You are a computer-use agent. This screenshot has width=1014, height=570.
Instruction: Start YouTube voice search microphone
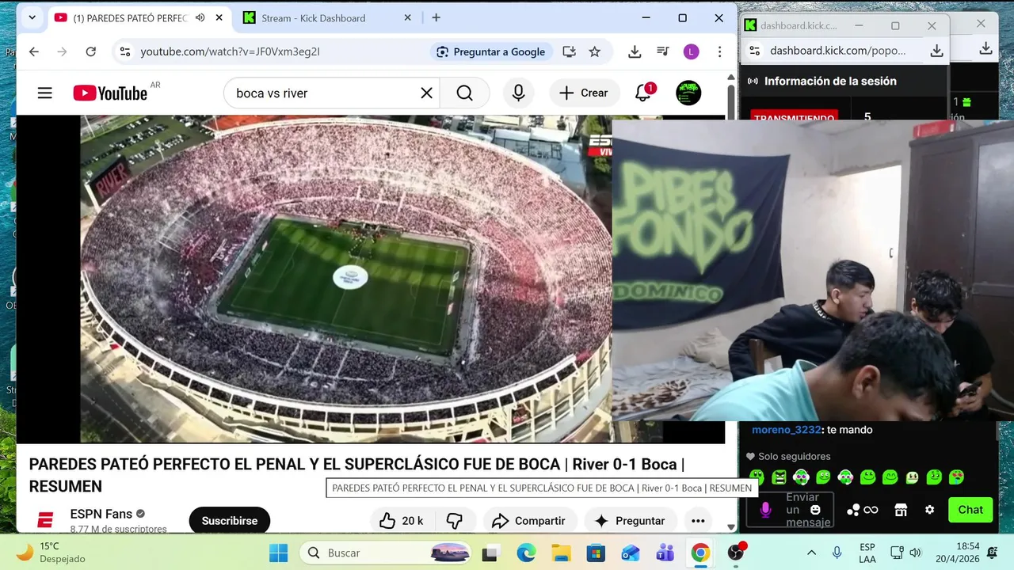(x=518, y=93)
